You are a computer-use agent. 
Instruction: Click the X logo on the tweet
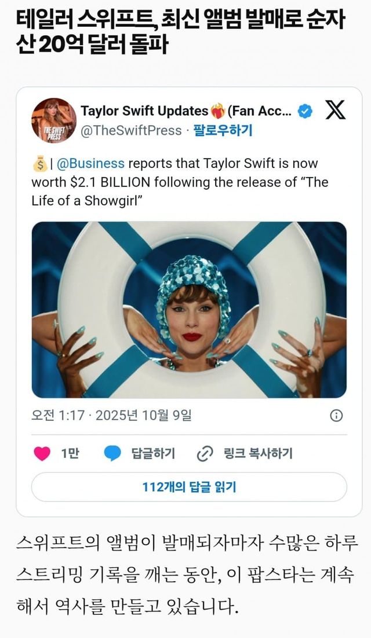point(335,110)
